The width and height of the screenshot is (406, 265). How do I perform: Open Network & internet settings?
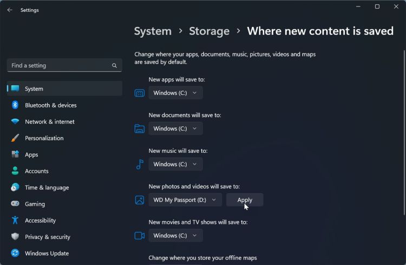point(49,121)
